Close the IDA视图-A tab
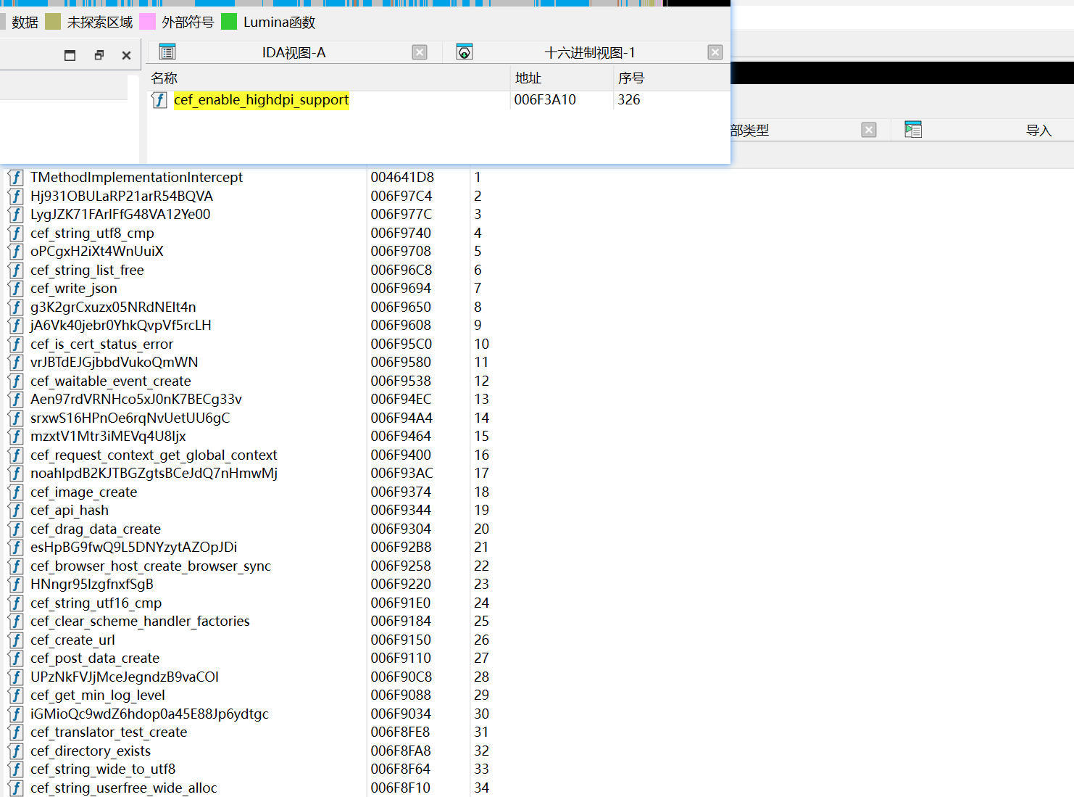Screen dimensions: 1074x797 tap(420, 52)
